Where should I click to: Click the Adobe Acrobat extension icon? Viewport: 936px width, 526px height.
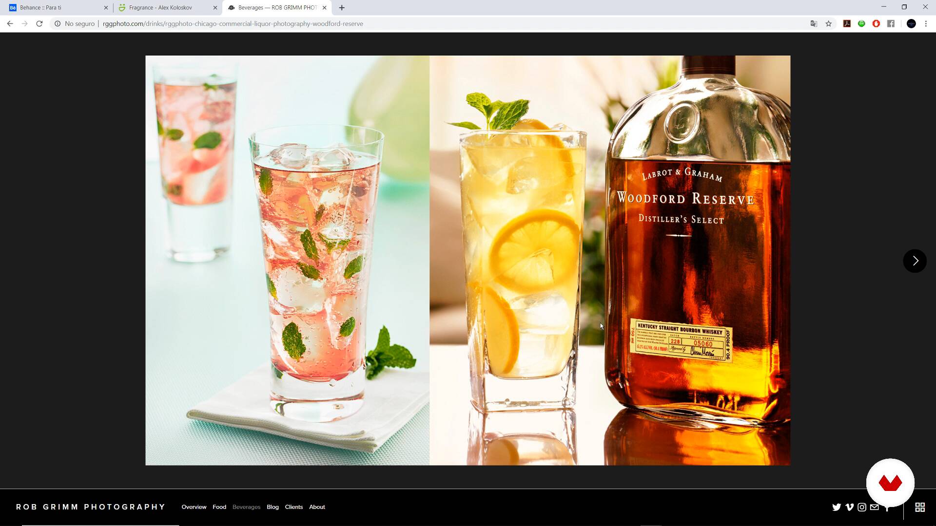pos(847,23)
